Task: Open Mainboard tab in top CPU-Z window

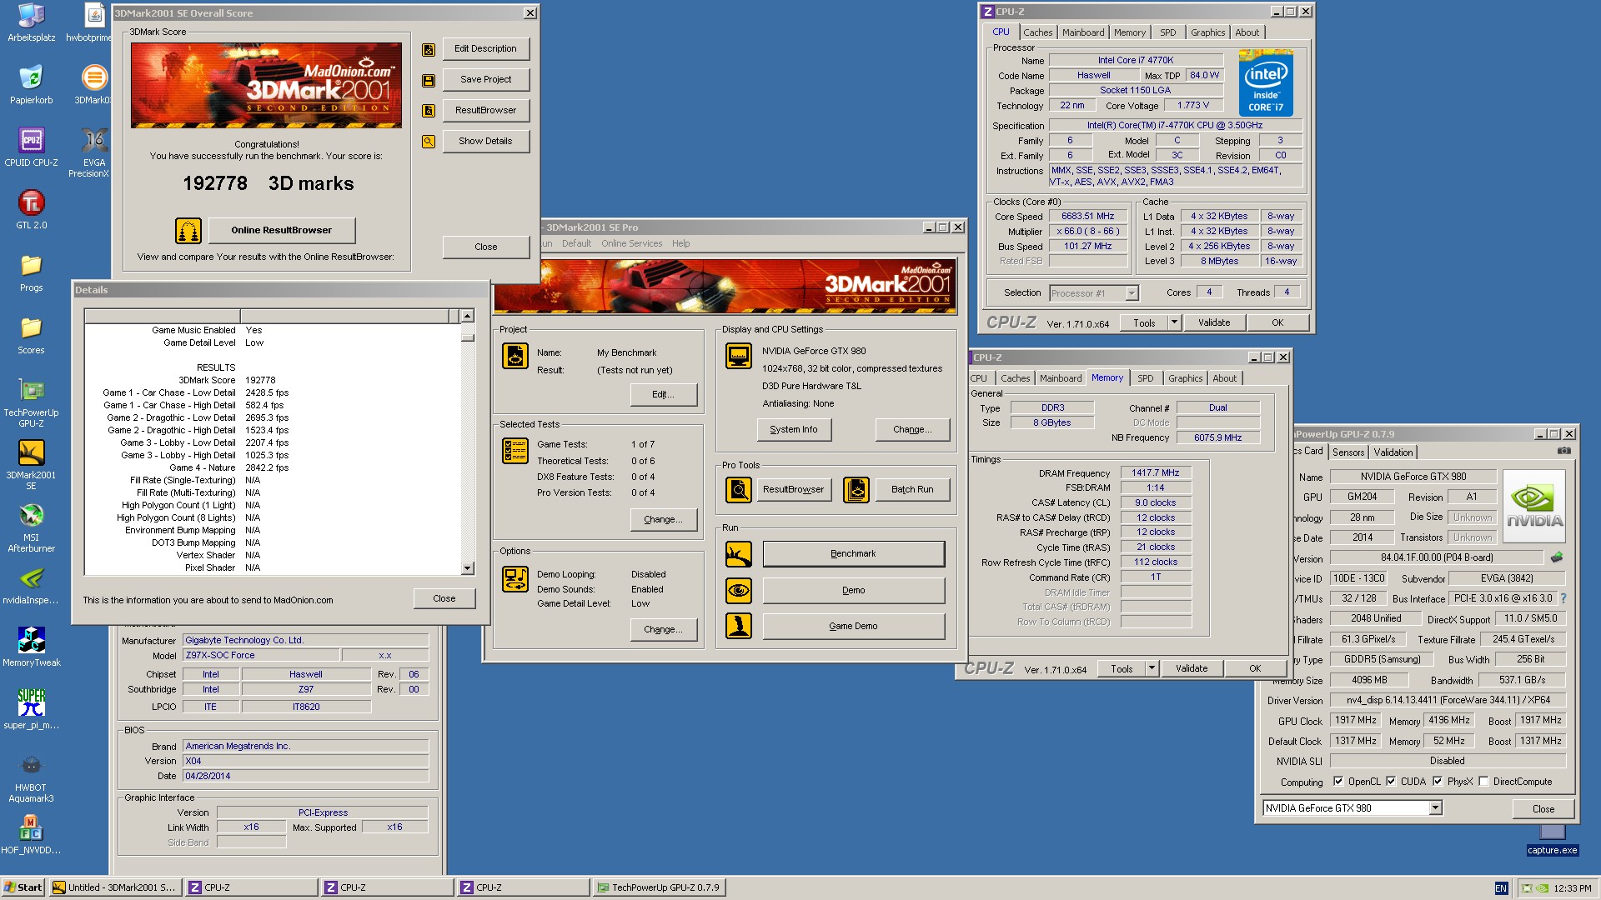Action: 1083,32
